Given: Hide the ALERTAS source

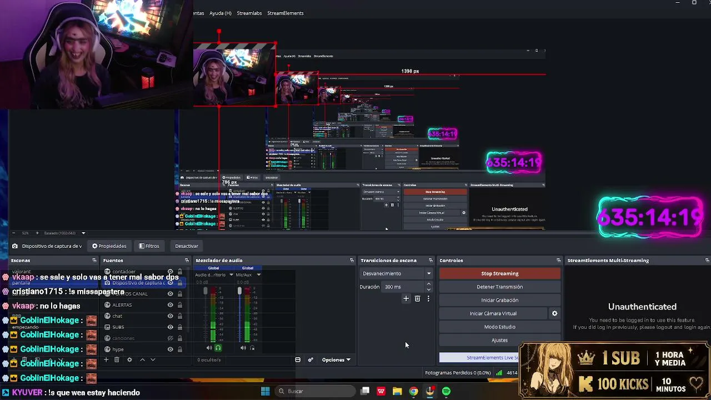Looking at the screenshot, I should point(171,305).
